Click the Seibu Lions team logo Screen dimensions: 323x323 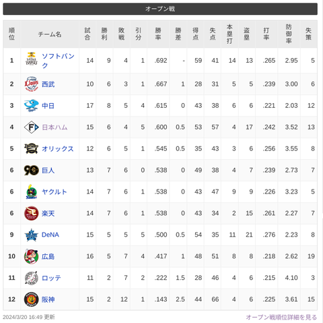31,84
